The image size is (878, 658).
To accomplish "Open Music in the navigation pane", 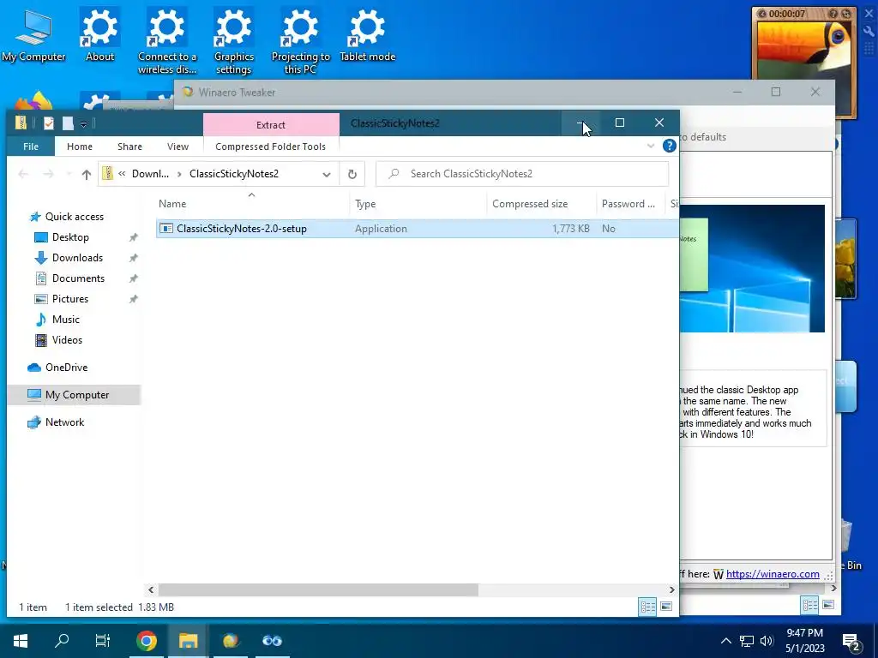I will click(x=65, y=320).
